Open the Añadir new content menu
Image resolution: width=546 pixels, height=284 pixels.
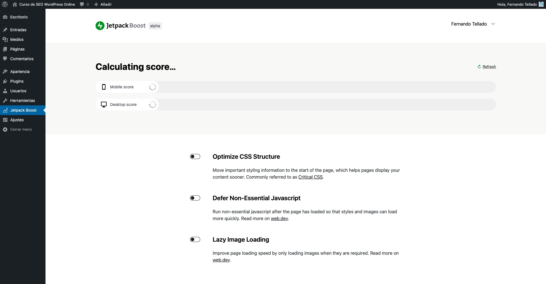click(x=103, y=4)
